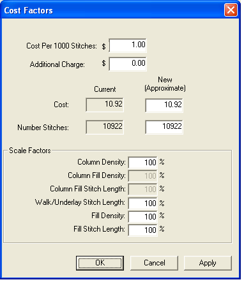Click the Additional Charge input field
Viewport: 244px width, 282px height.
click(128, 64)
